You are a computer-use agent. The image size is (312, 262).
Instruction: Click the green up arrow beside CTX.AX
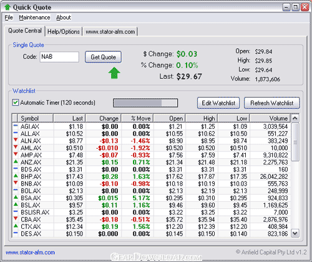coord(16,226)
